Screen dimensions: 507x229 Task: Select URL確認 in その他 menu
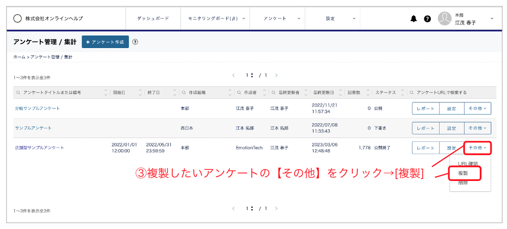click(468, 163)
